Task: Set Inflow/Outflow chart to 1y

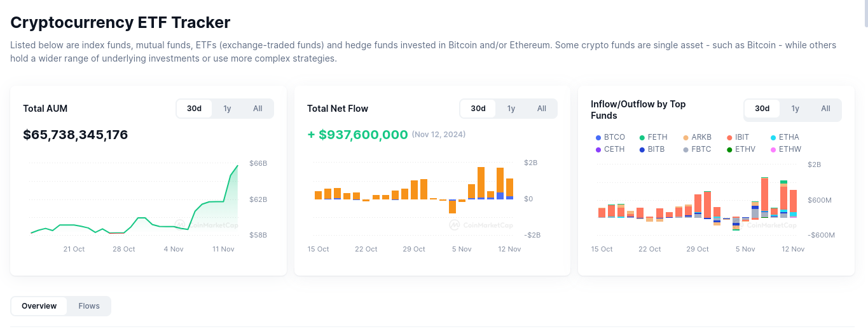Action: [x=795, y=109]
